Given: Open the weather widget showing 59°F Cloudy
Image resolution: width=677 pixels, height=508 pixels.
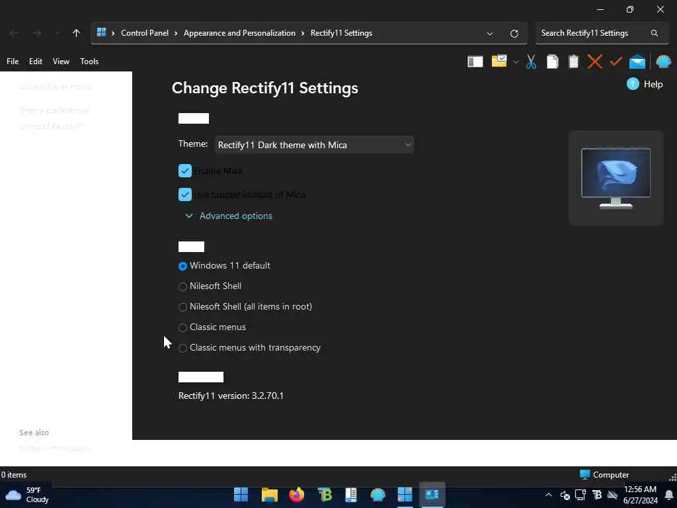Looking at the screenshot, I should click(x=26, y=495).
